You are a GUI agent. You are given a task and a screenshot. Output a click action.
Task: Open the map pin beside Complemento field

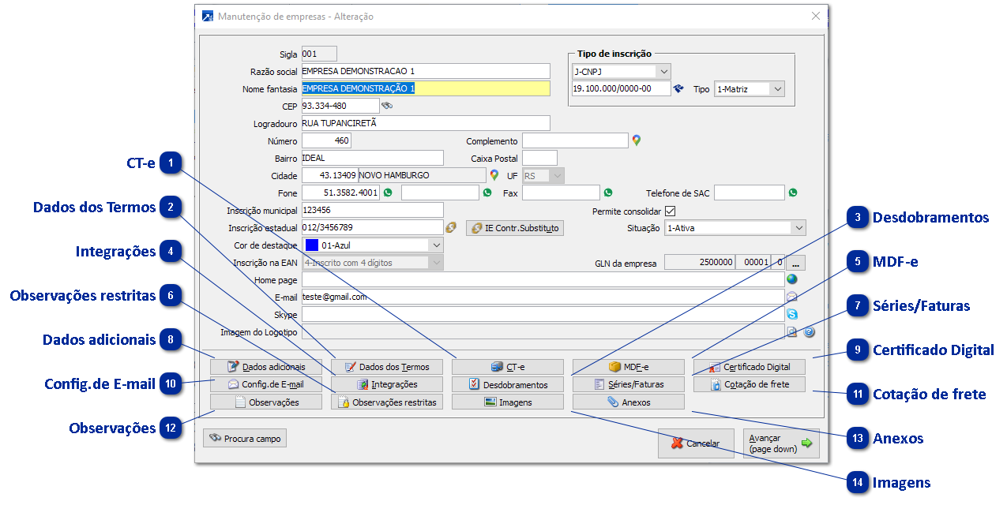coord(636,140)
